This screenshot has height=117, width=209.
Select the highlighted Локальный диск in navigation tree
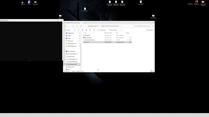point(72,64)
